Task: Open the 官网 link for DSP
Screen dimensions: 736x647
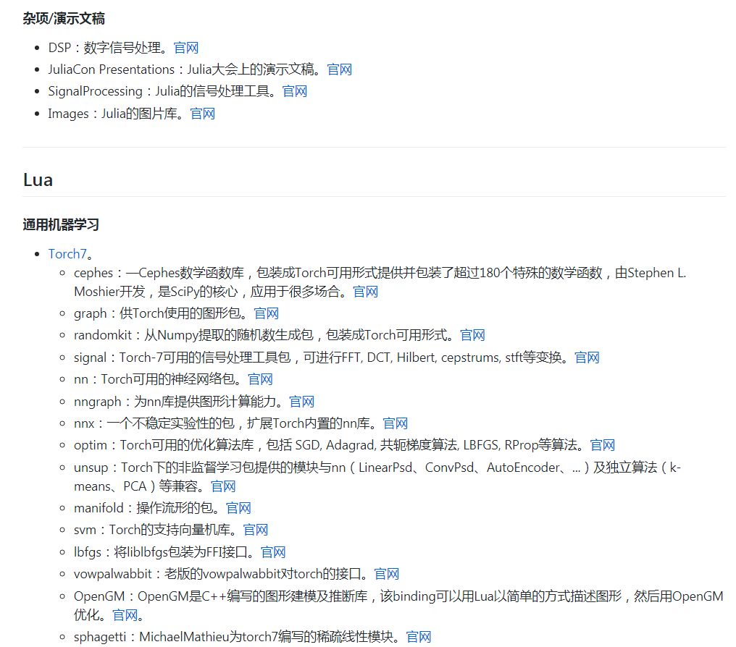Action: [186, 48]
